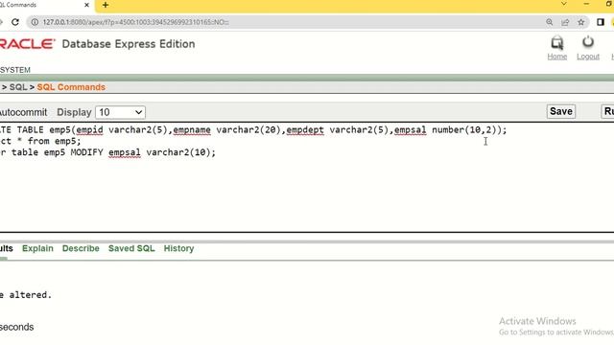Click the browser address bar URL

tap(135, 22)
